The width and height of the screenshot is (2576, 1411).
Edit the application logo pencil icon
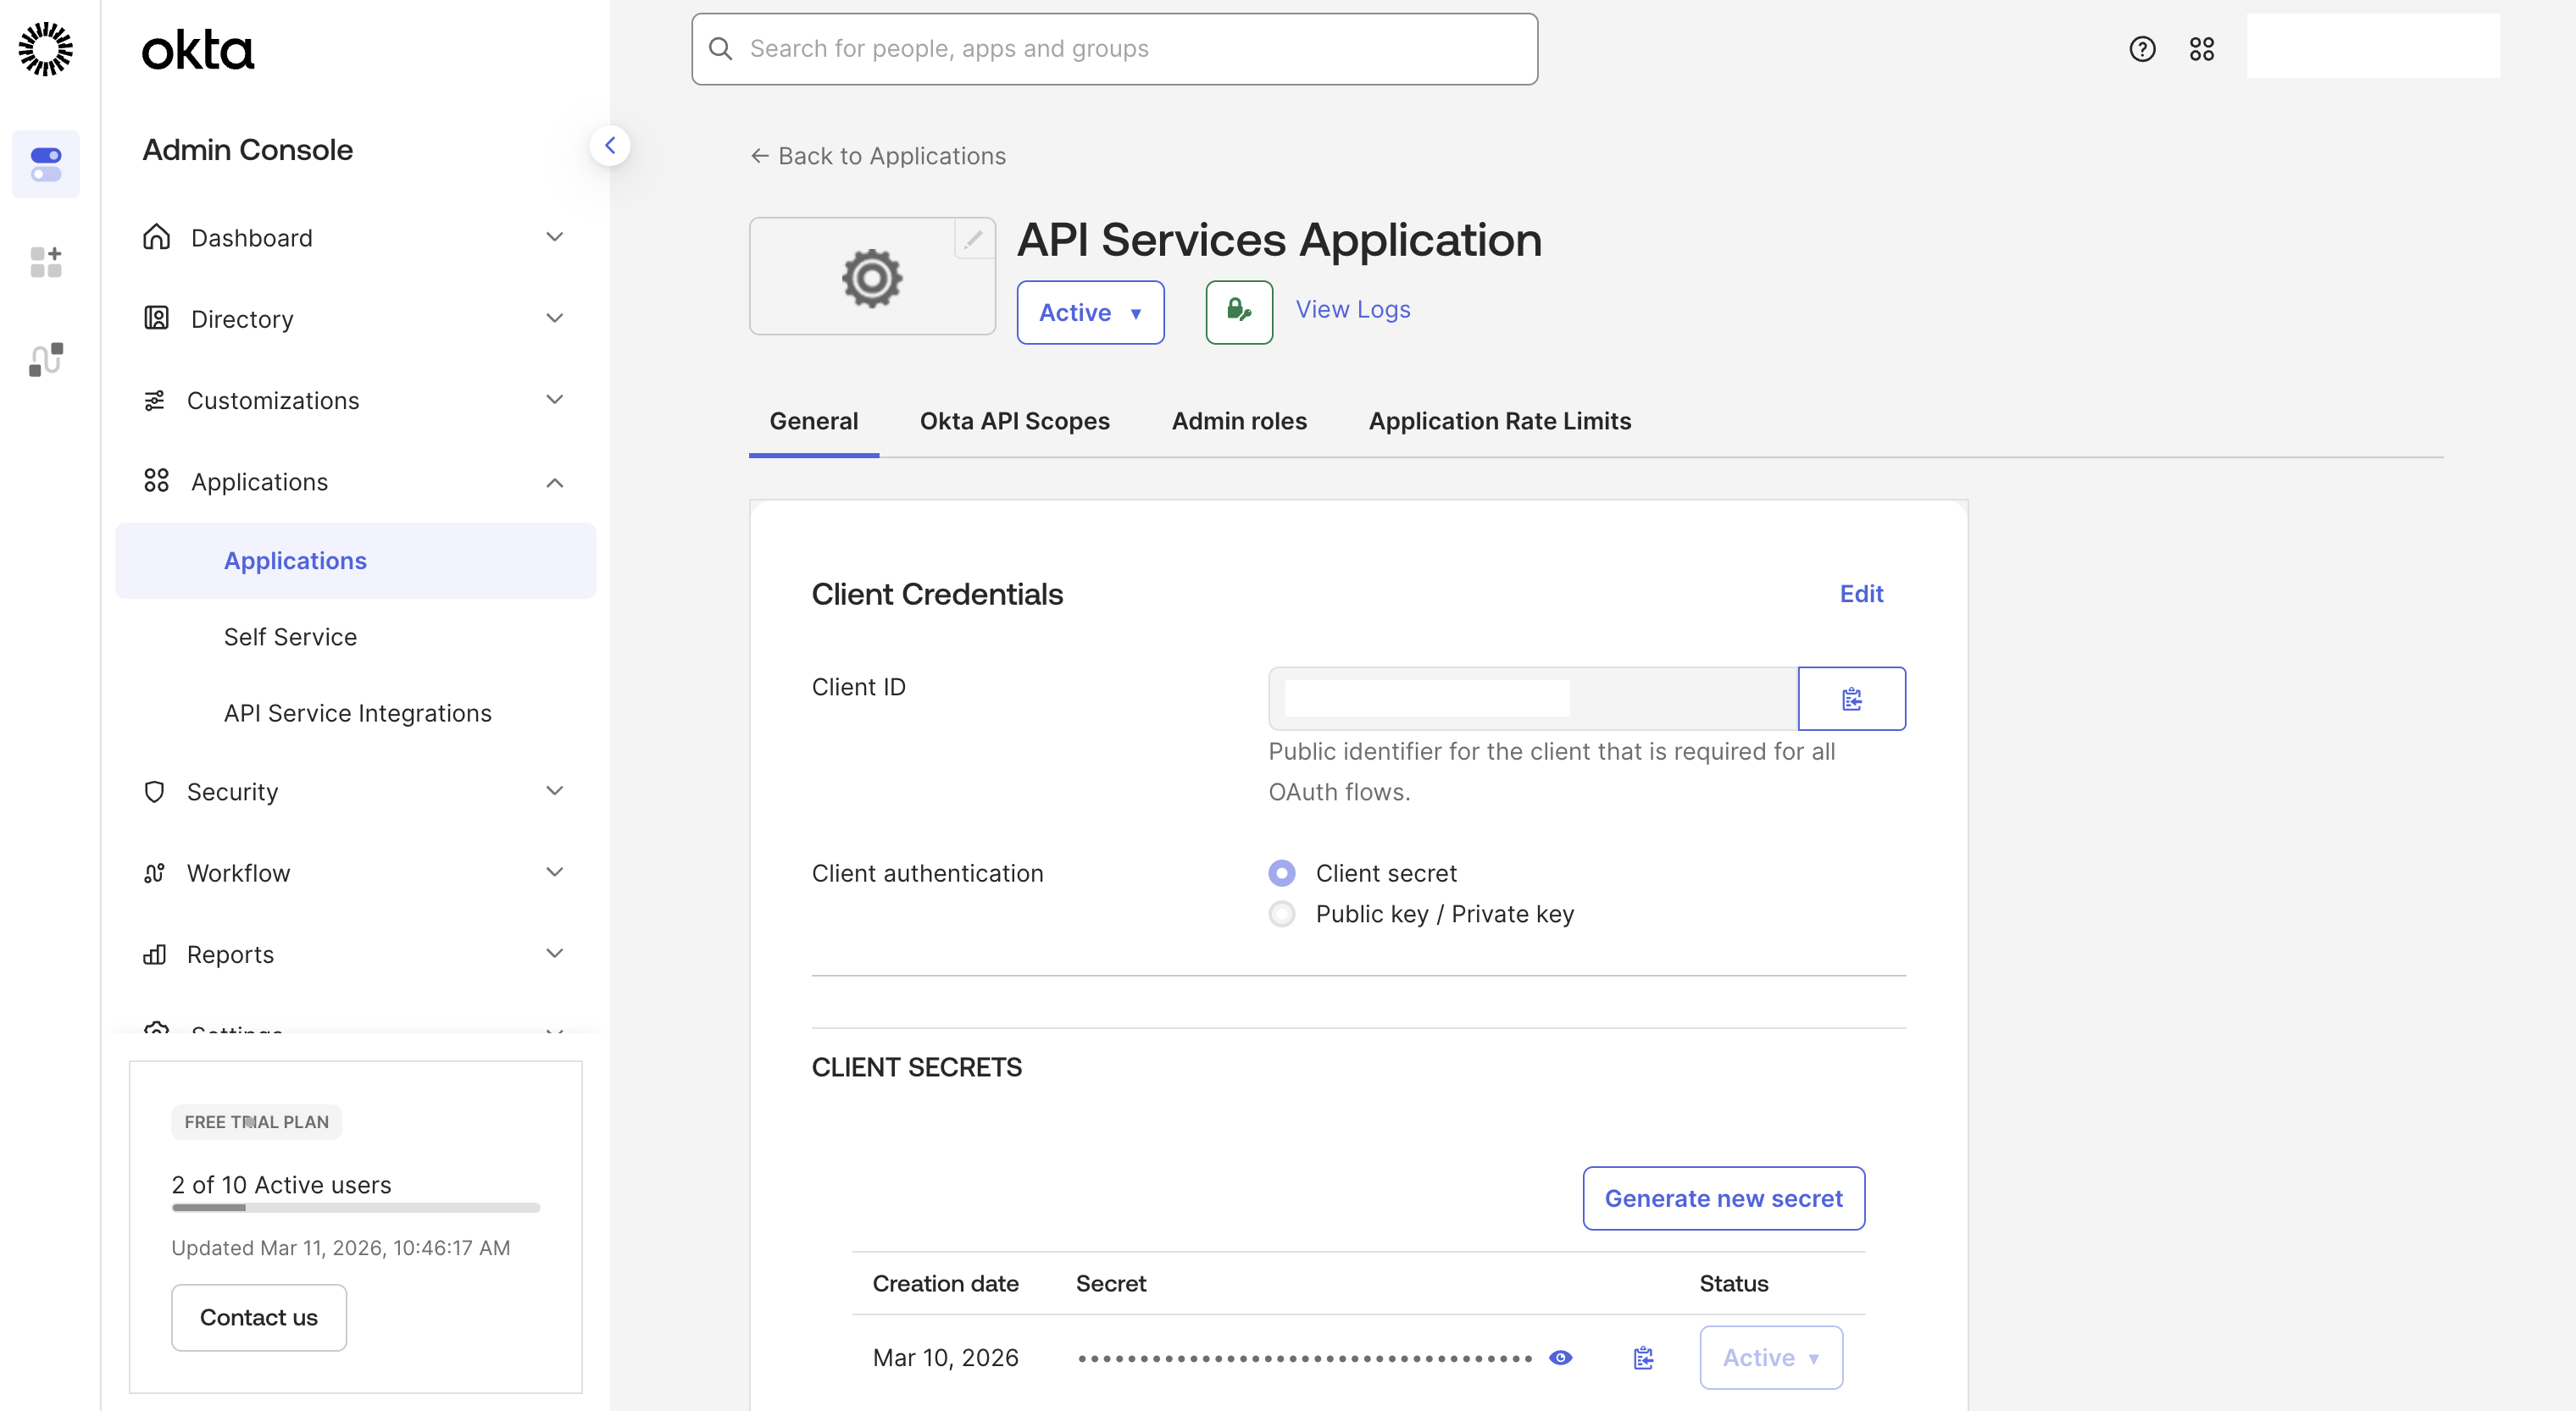coord(973,239)
